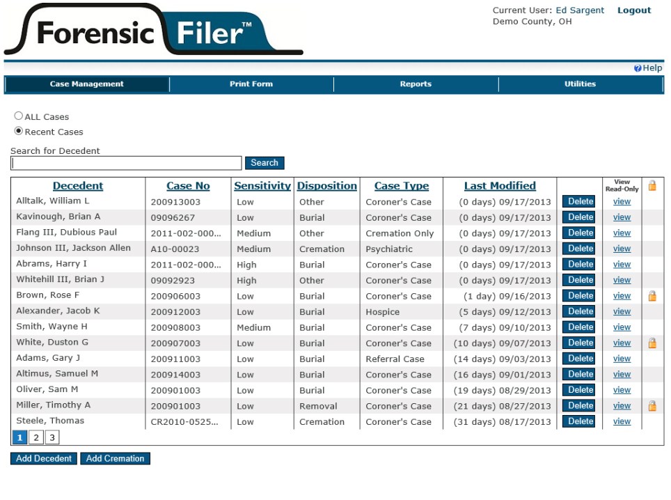View Alexander, Jacob K case read-only

[x=622, y=312]
